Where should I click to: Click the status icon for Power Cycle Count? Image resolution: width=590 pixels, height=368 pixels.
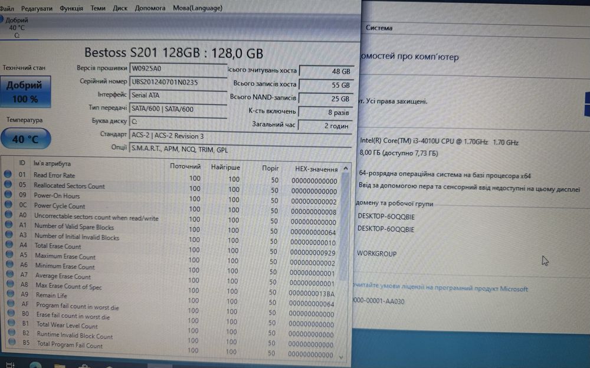click(8, 204)
